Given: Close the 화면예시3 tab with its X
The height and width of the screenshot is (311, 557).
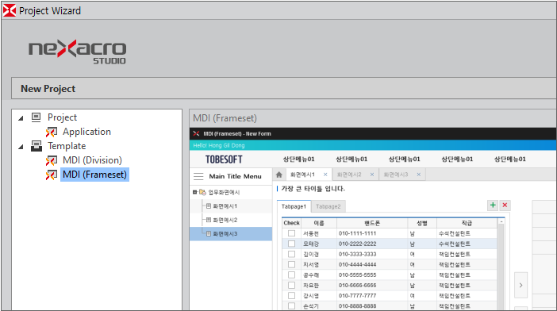Looking at the screenshot, I should 419,175.
